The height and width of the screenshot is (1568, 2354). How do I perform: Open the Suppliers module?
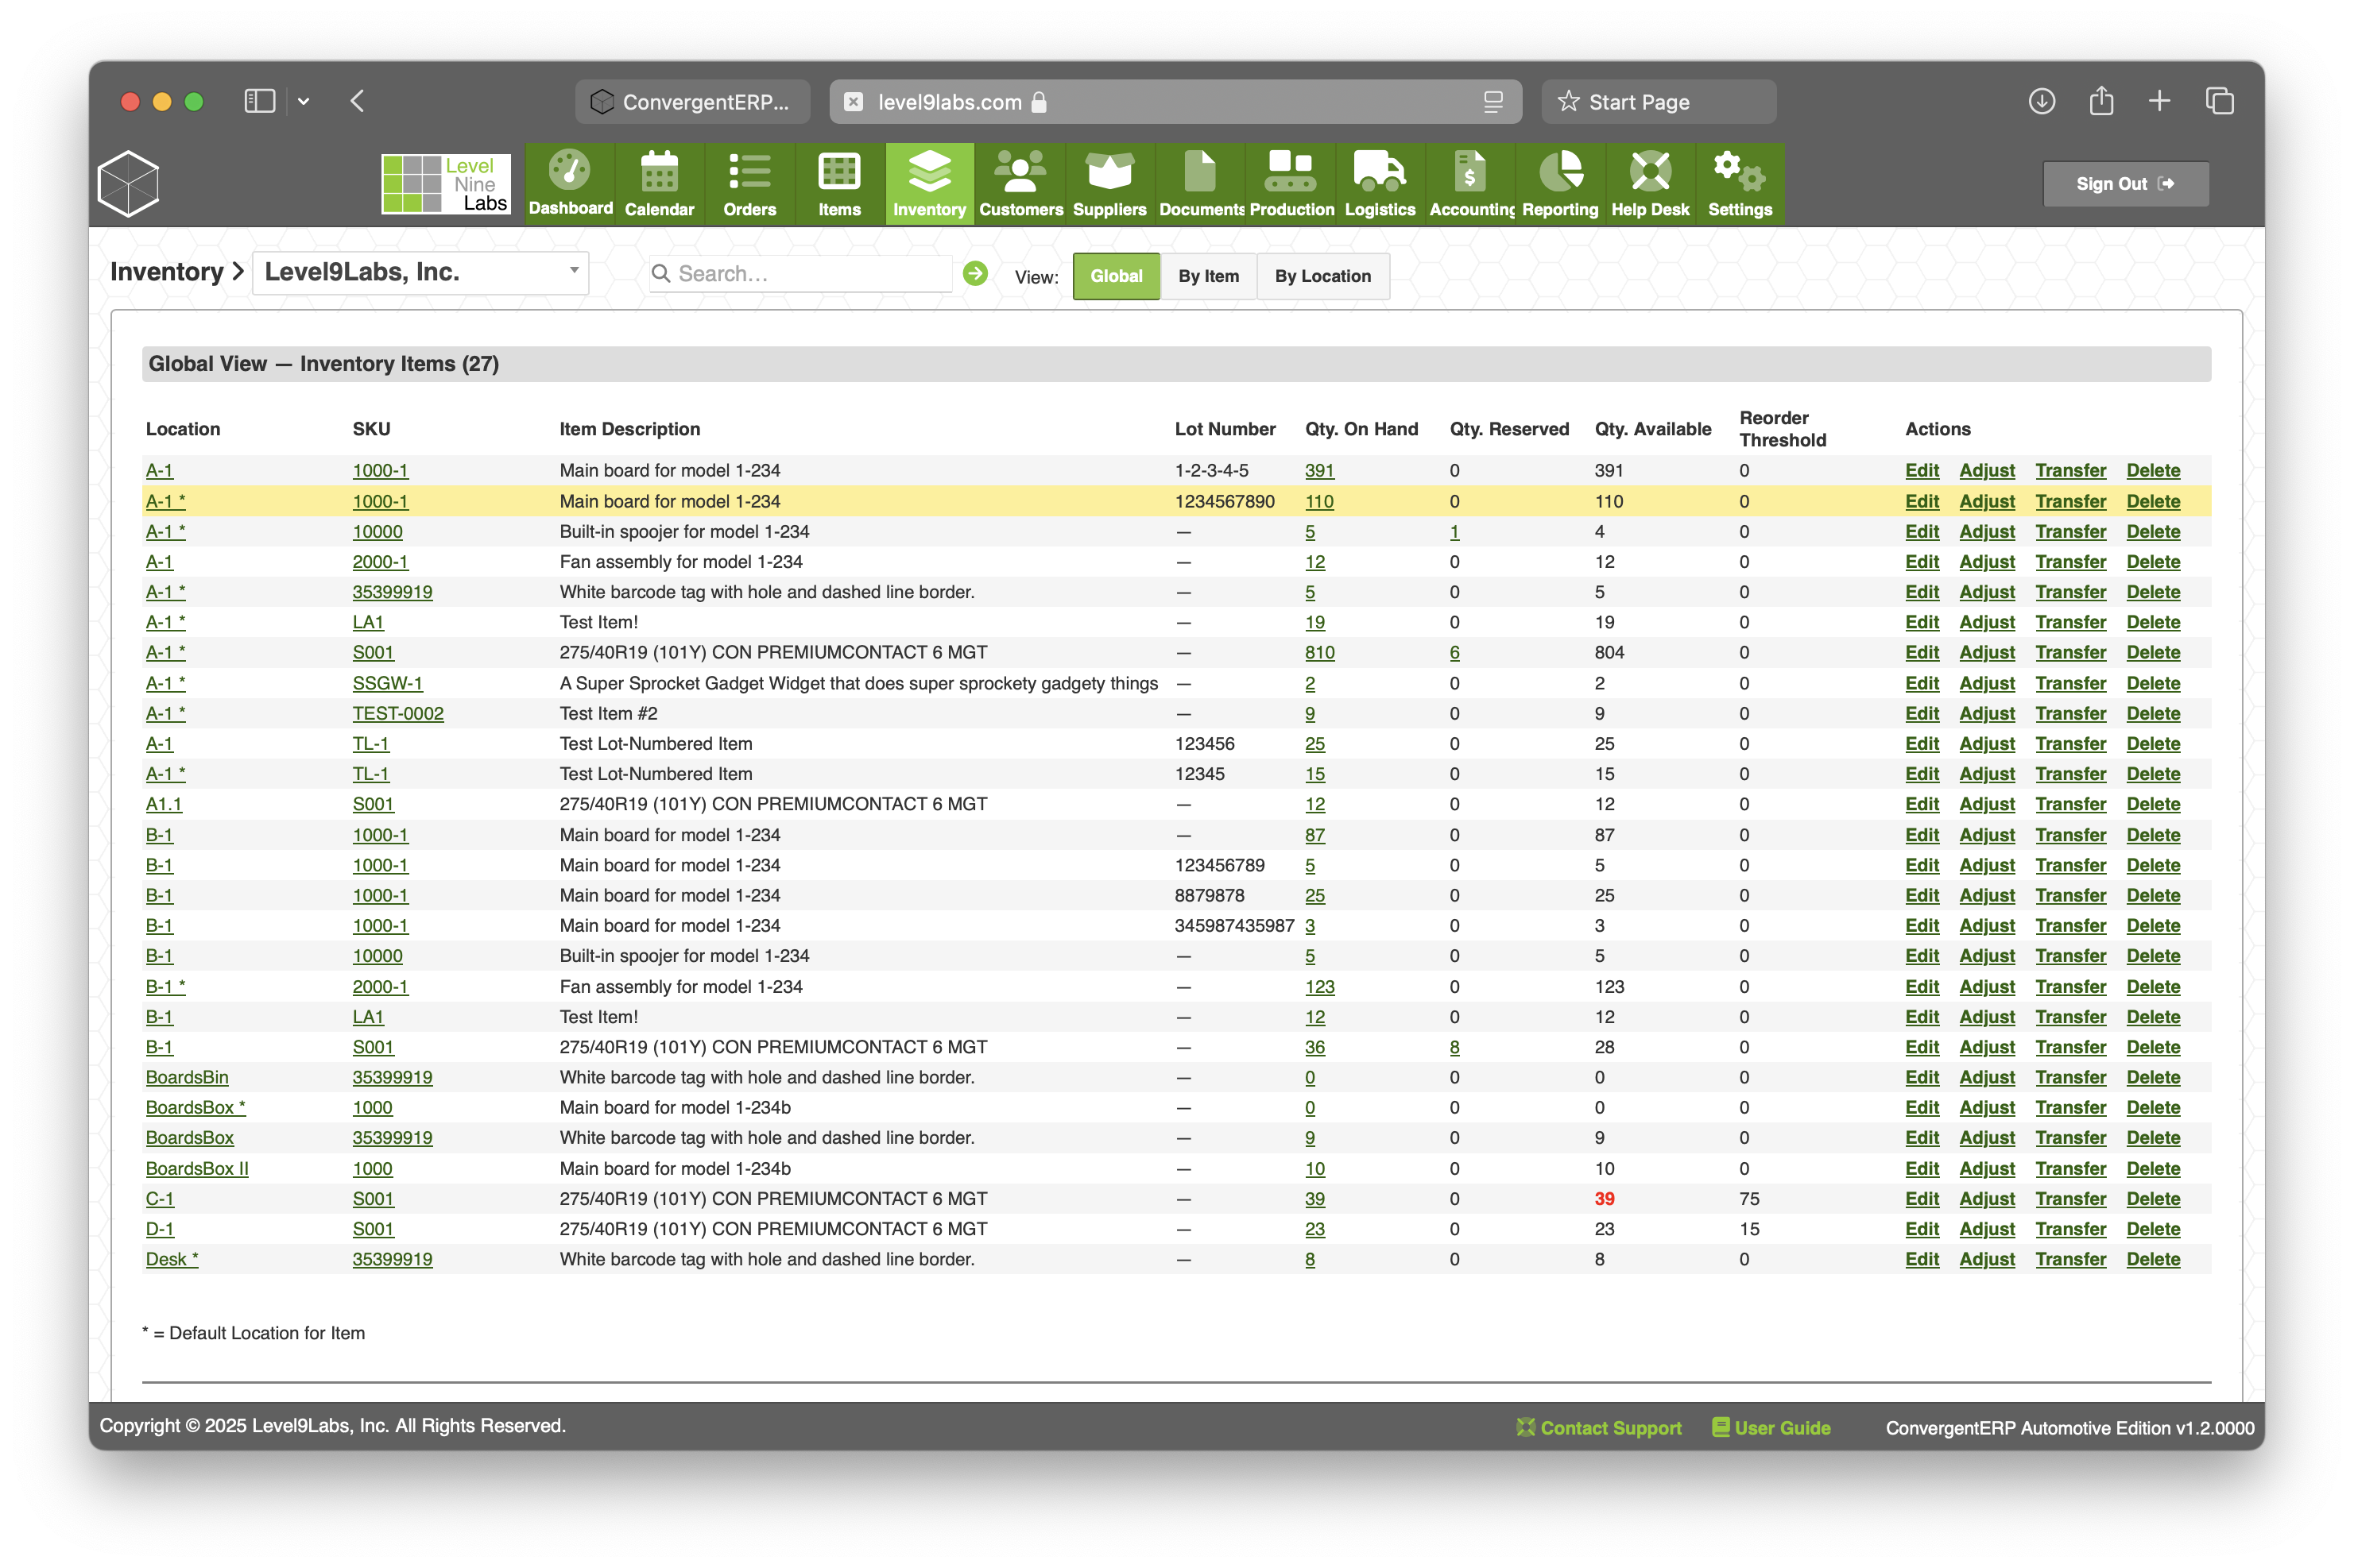pyautogui.click(x=1109, y=184)
